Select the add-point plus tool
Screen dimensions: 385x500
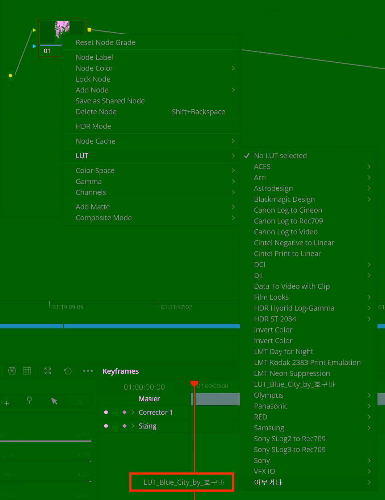[6, 402]
